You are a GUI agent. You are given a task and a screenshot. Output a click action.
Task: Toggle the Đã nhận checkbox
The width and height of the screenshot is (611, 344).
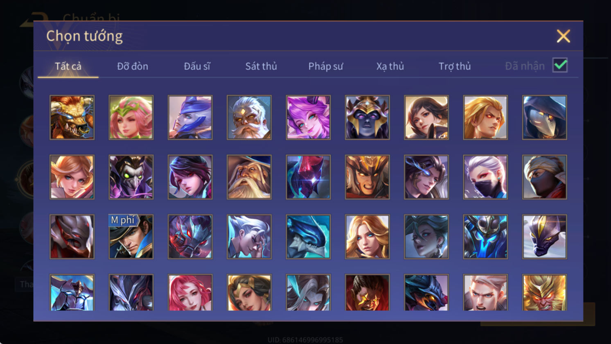tap(560, 65)
